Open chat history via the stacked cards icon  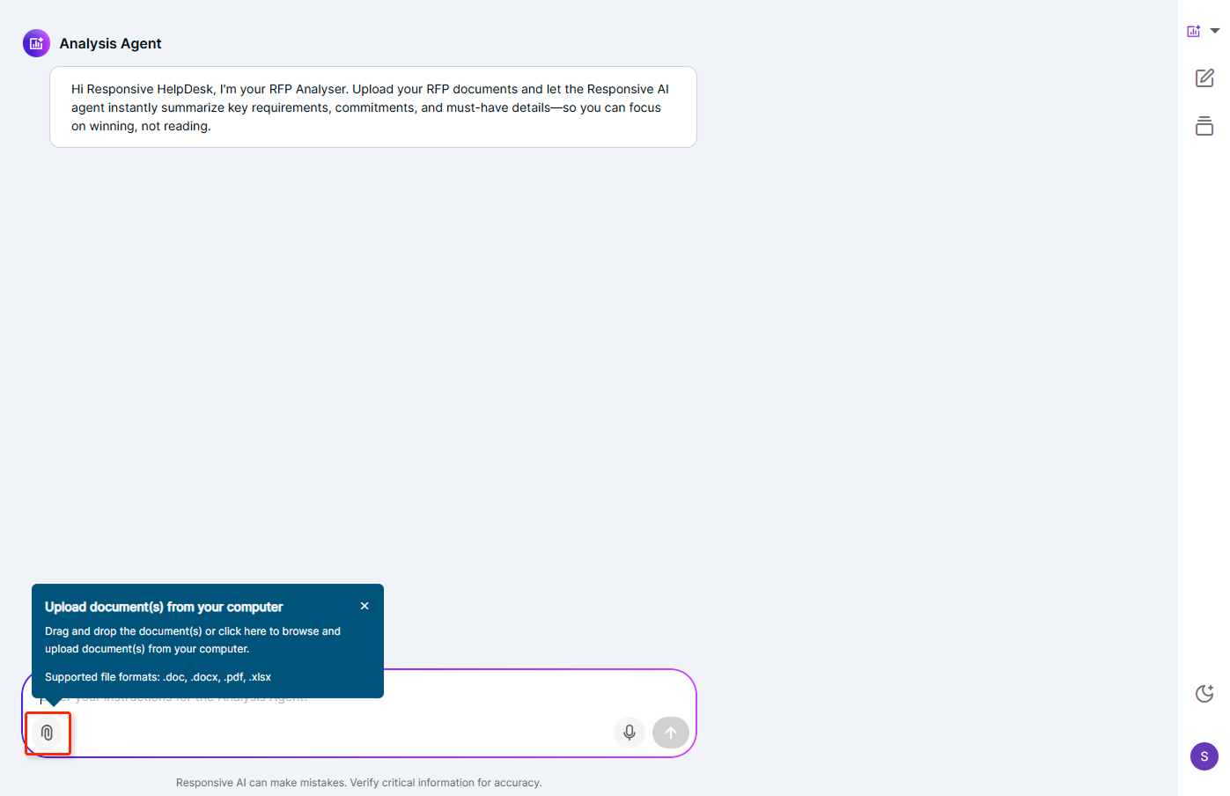[x=1204, y=126]
